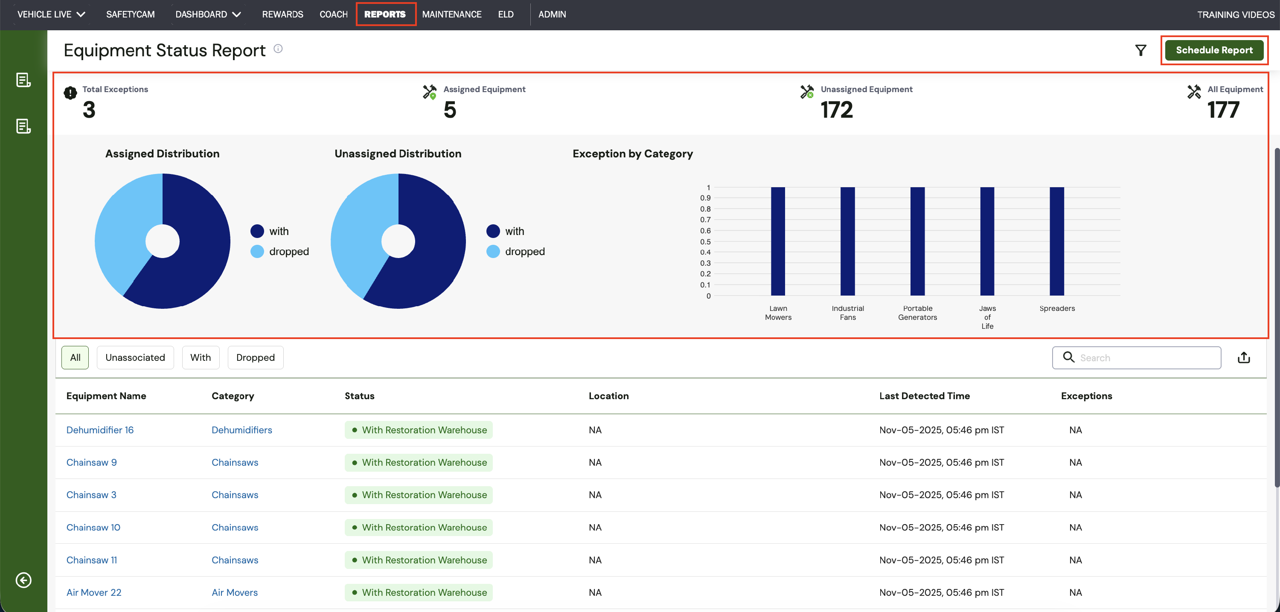This screenshot has height=612, width=1280.
Task: Click the filter funnel icon
Action: 1140,50
